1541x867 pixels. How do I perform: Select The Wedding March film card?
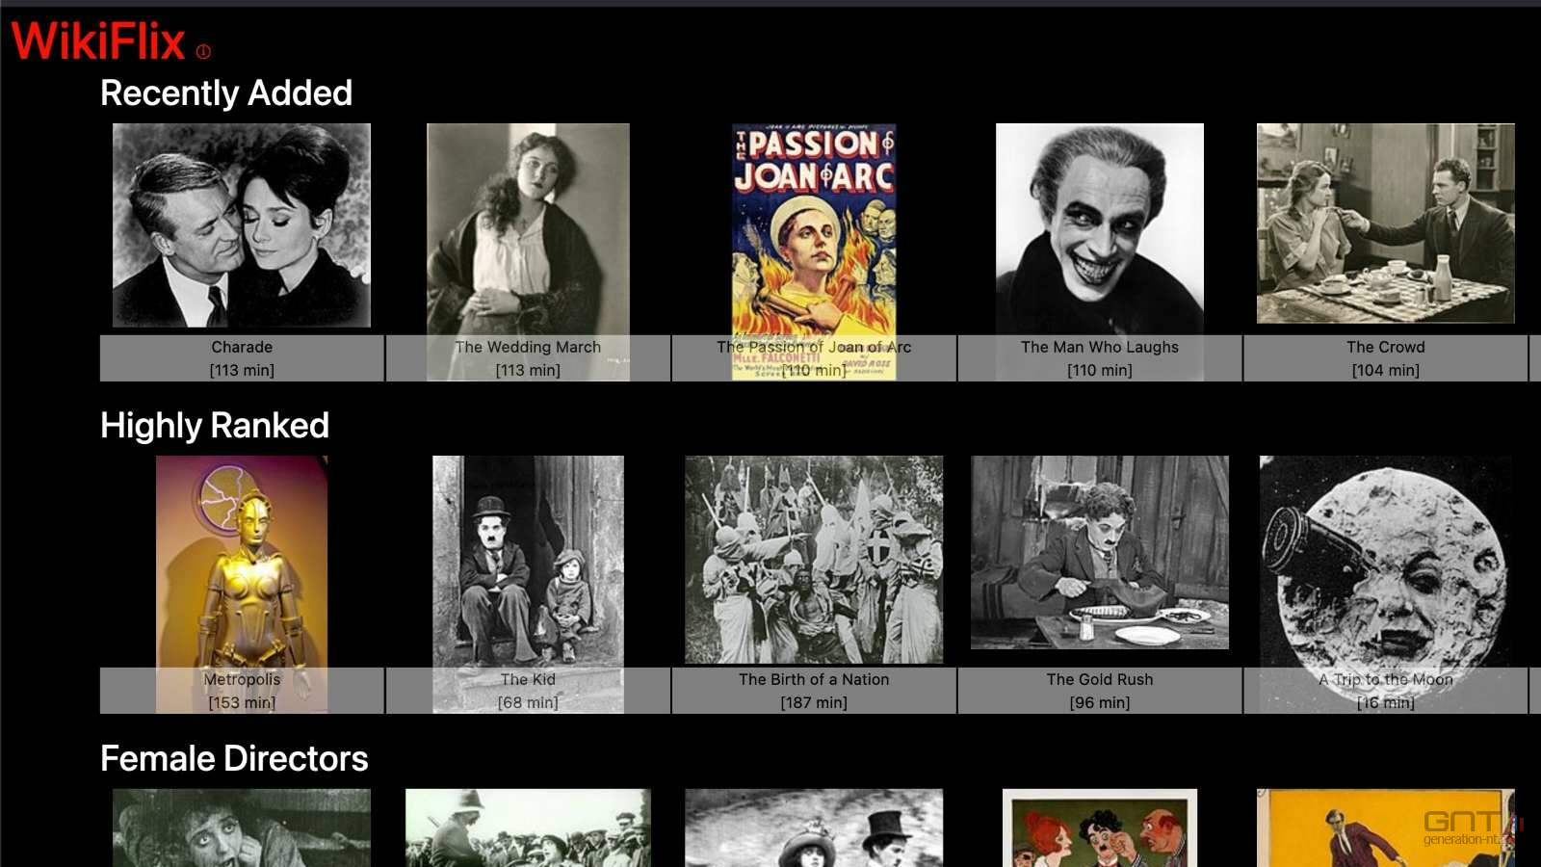tap(528, 231)
